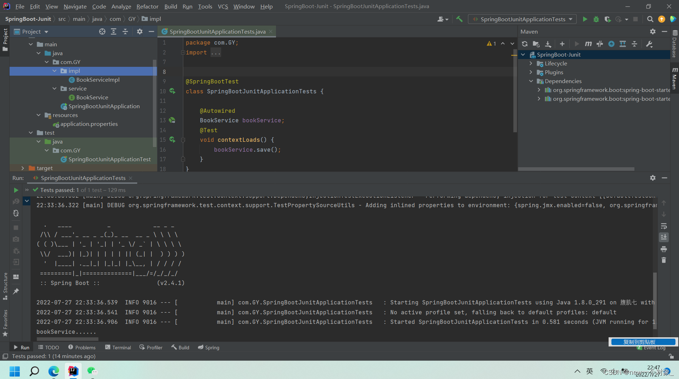The height and width of the screenshot is (379, 679).
Task: Go to next highlighted error arrow
Action: (512, 43)
